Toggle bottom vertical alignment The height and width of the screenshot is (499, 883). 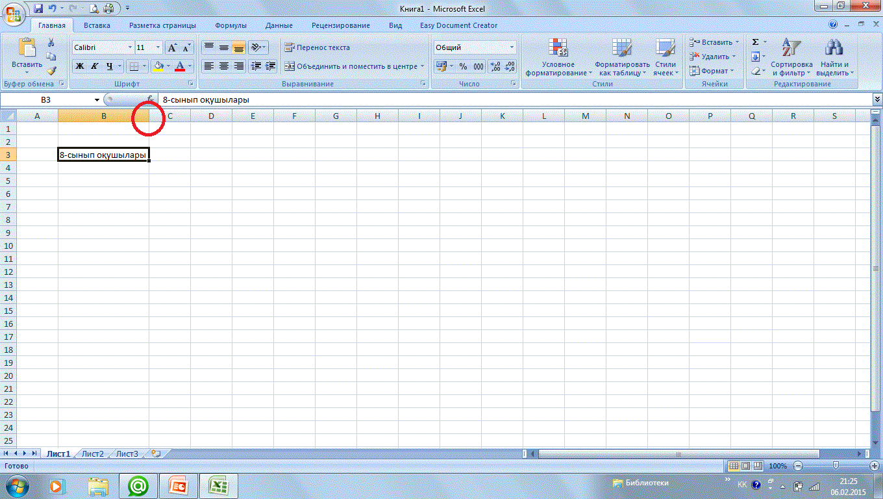(238, 47)
